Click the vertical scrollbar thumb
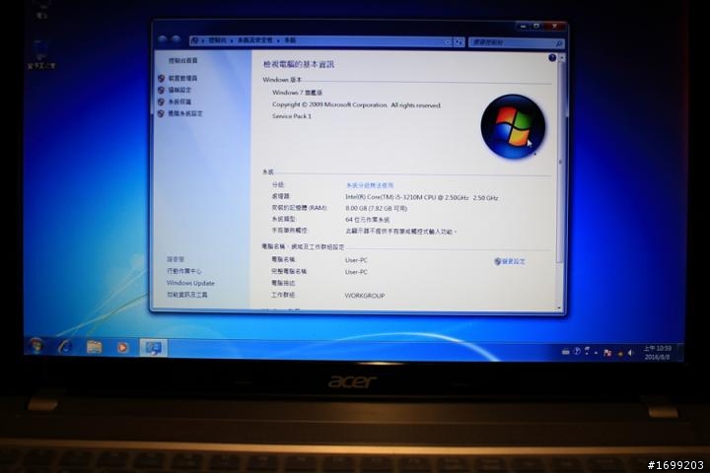Image resolution: width=710 pixels, height=473 pixels. click(x=560, y=163)
